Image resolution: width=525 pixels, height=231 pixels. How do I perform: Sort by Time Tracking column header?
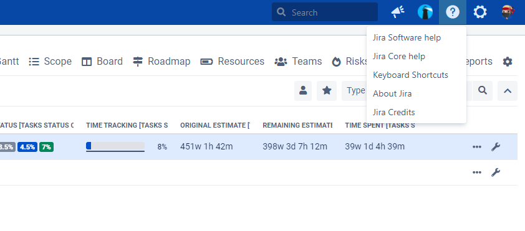127,125
